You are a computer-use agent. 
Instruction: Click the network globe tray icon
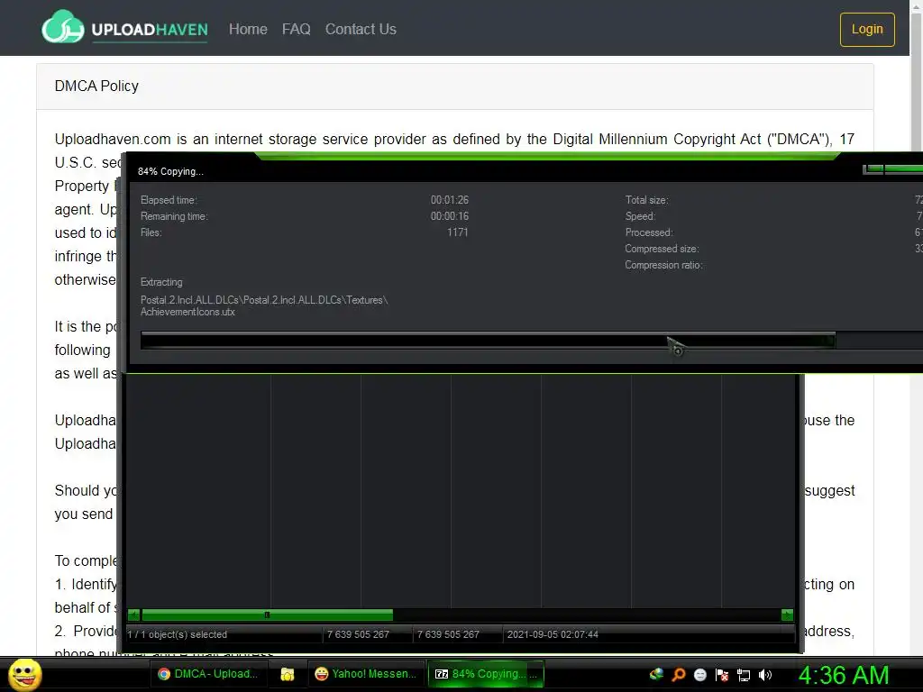[656, 674]
